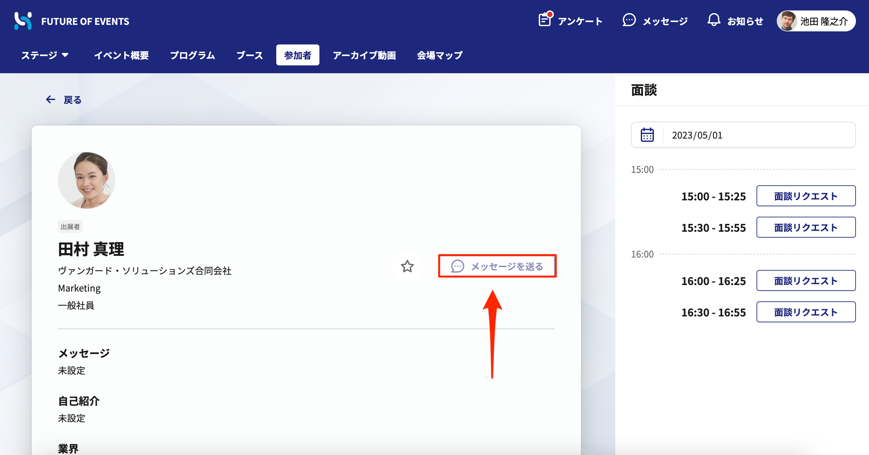Request interview for 16:00 - 16:25
The width and height of the screenshot is (869, 455).
coord(806,281)
